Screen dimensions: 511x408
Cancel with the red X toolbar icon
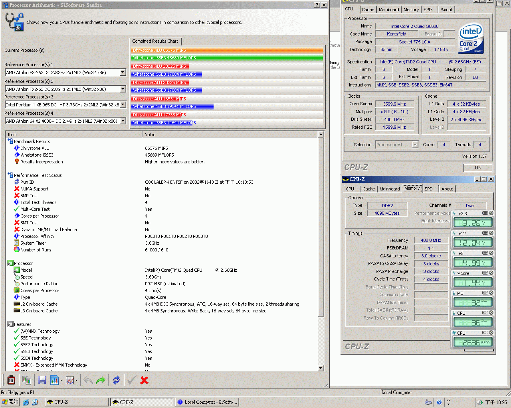tap(144, 380)
